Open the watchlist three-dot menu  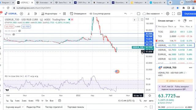tap(190, 21)
